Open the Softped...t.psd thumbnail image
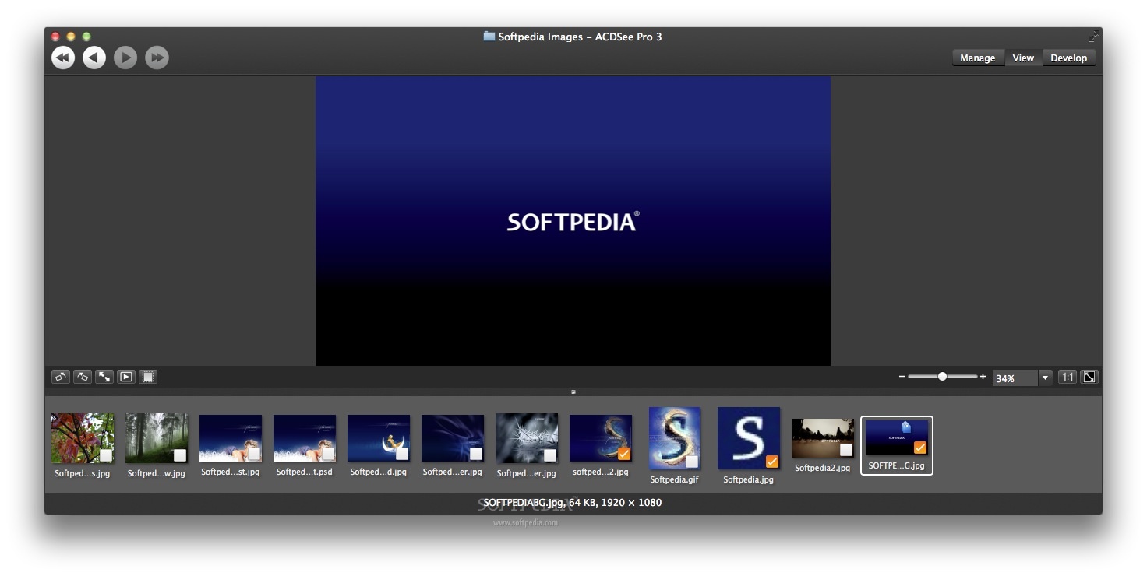 click(x=305, y=438)
